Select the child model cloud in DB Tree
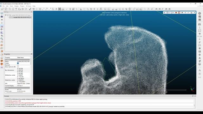Viewport: 203px width, 114px height. click(x=22, y=17)
